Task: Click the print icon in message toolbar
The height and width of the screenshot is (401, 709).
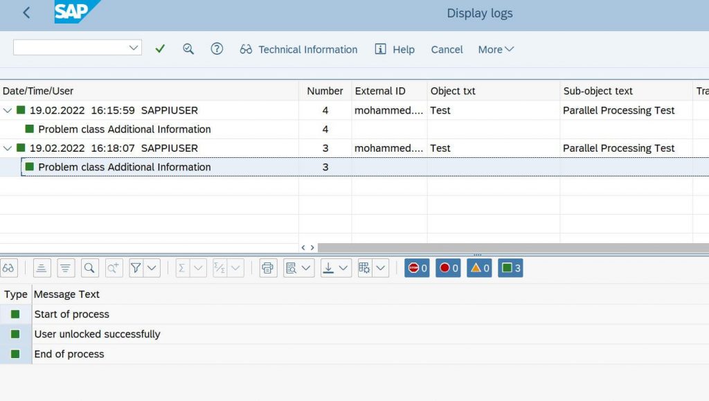Action: 268,268
